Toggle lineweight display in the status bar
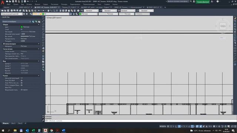The height and width of the screenshot is (133, 237). [x=197, y=126]
